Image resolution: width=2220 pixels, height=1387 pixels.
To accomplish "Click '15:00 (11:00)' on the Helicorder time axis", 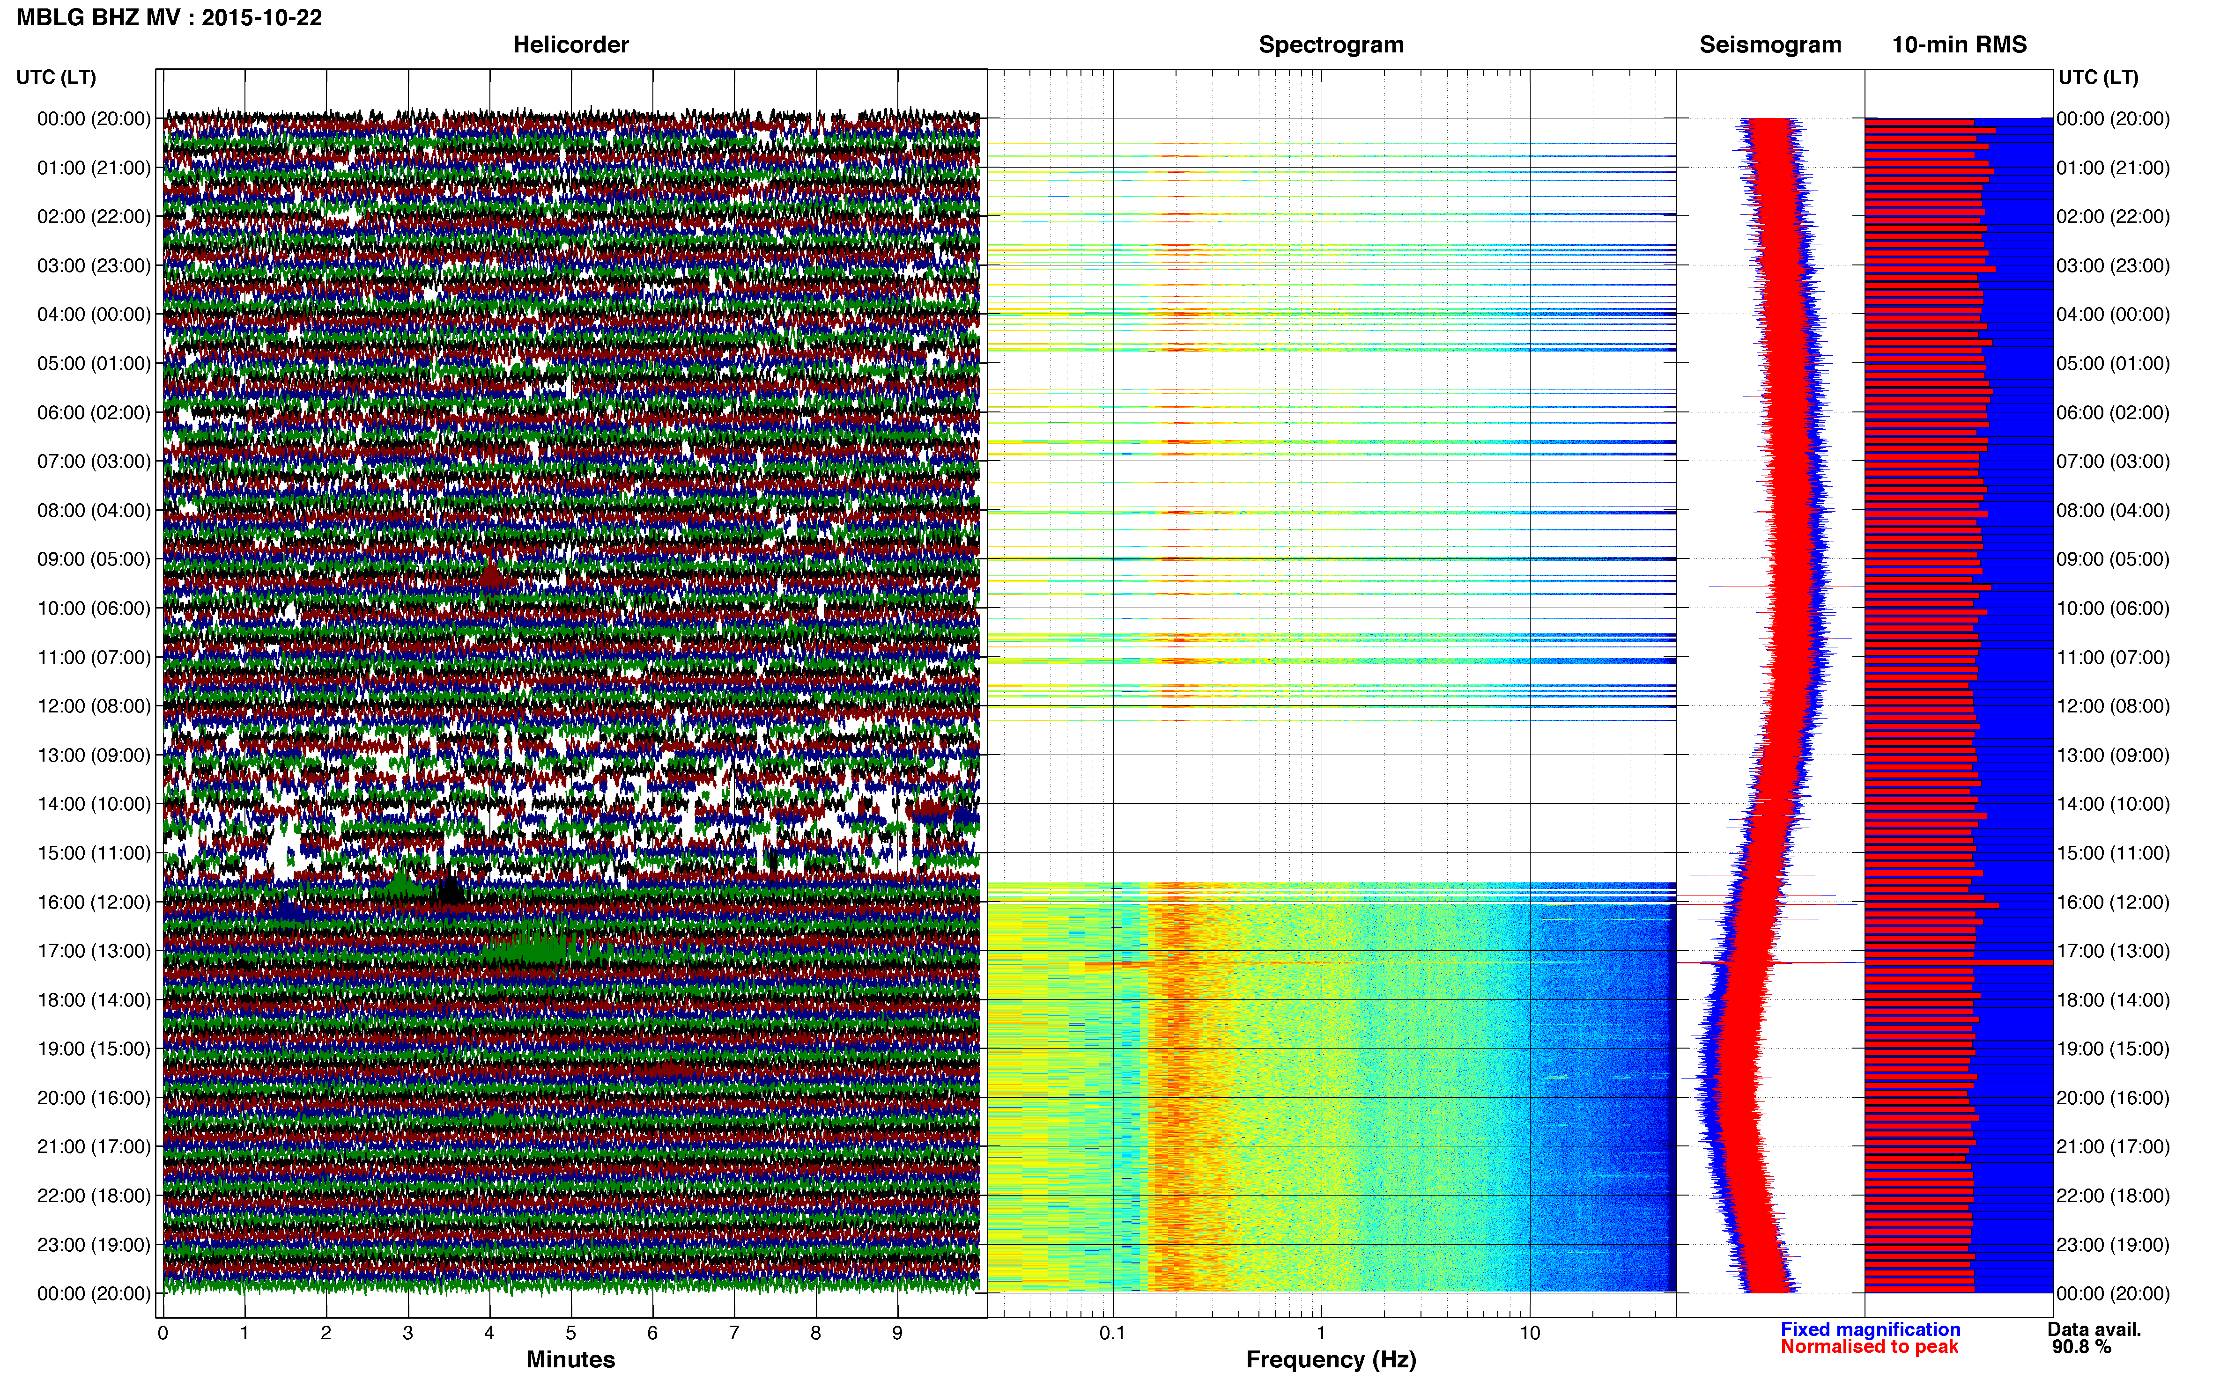I will point(94,853).
